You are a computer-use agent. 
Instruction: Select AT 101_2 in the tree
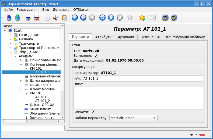coord(43,101)
